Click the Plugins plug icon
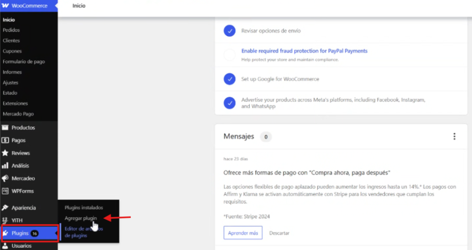Viewport: 472px width, 250px height. pos(6,233)
